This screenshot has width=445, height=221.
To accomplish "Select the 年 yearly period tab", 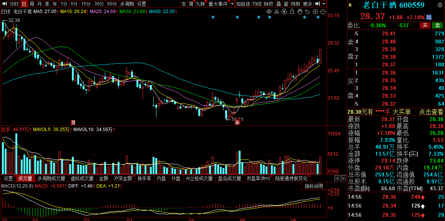I will pos(55,4).
